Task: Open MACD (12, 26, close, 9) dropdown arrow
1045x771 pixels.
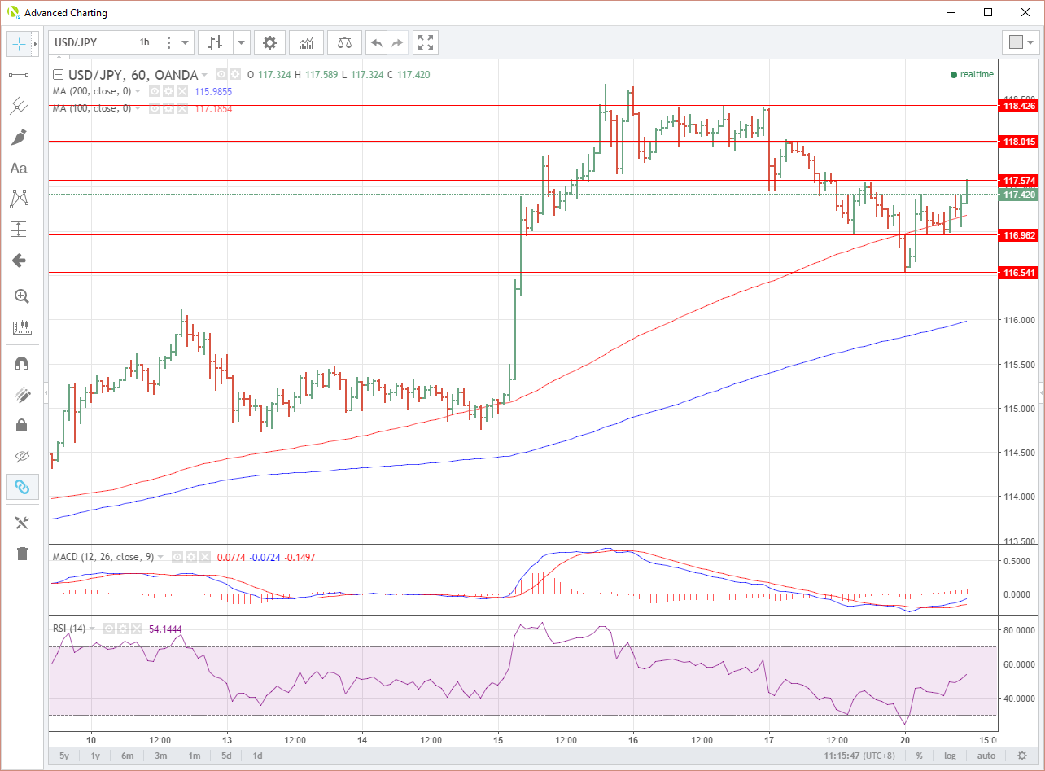Action: coord(161,557)
